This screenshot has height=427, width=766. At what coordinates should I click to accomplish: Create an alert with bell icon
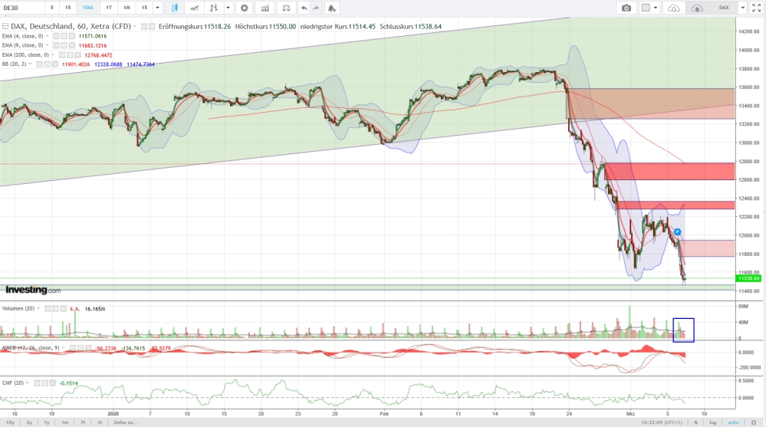click(332, 8)
